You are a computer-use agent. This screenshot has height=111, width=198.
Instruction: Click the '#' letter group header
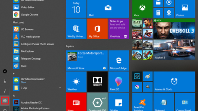pyautogui.click(x=14, y=73)
